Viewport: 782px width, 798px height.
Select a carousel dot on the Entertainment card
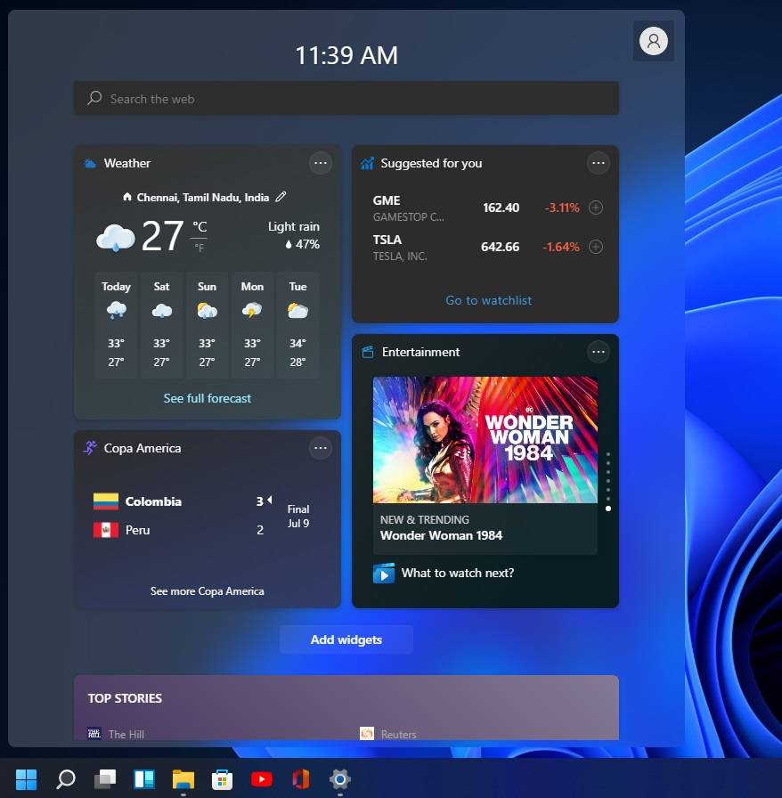tap(609, 509)
